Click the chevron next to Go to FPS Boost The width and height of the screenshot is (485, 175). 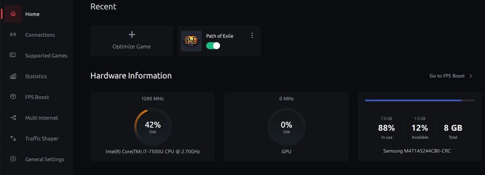pyautogui.click(x=471, y=76)
